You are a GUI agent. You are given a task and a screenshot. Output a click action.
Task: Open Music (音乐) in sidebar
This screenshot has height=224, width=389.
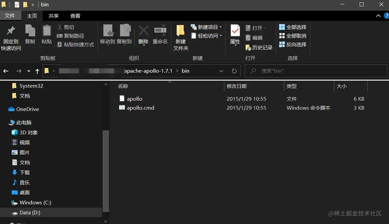[x=21, y=183]
